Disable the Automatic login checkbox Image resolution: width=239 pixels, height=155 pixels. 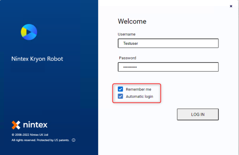(x=120, y=96)
